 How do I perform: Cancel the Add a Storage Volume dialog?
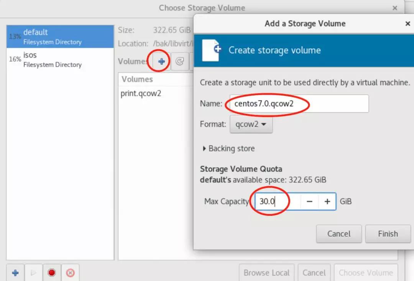(338, 234)
